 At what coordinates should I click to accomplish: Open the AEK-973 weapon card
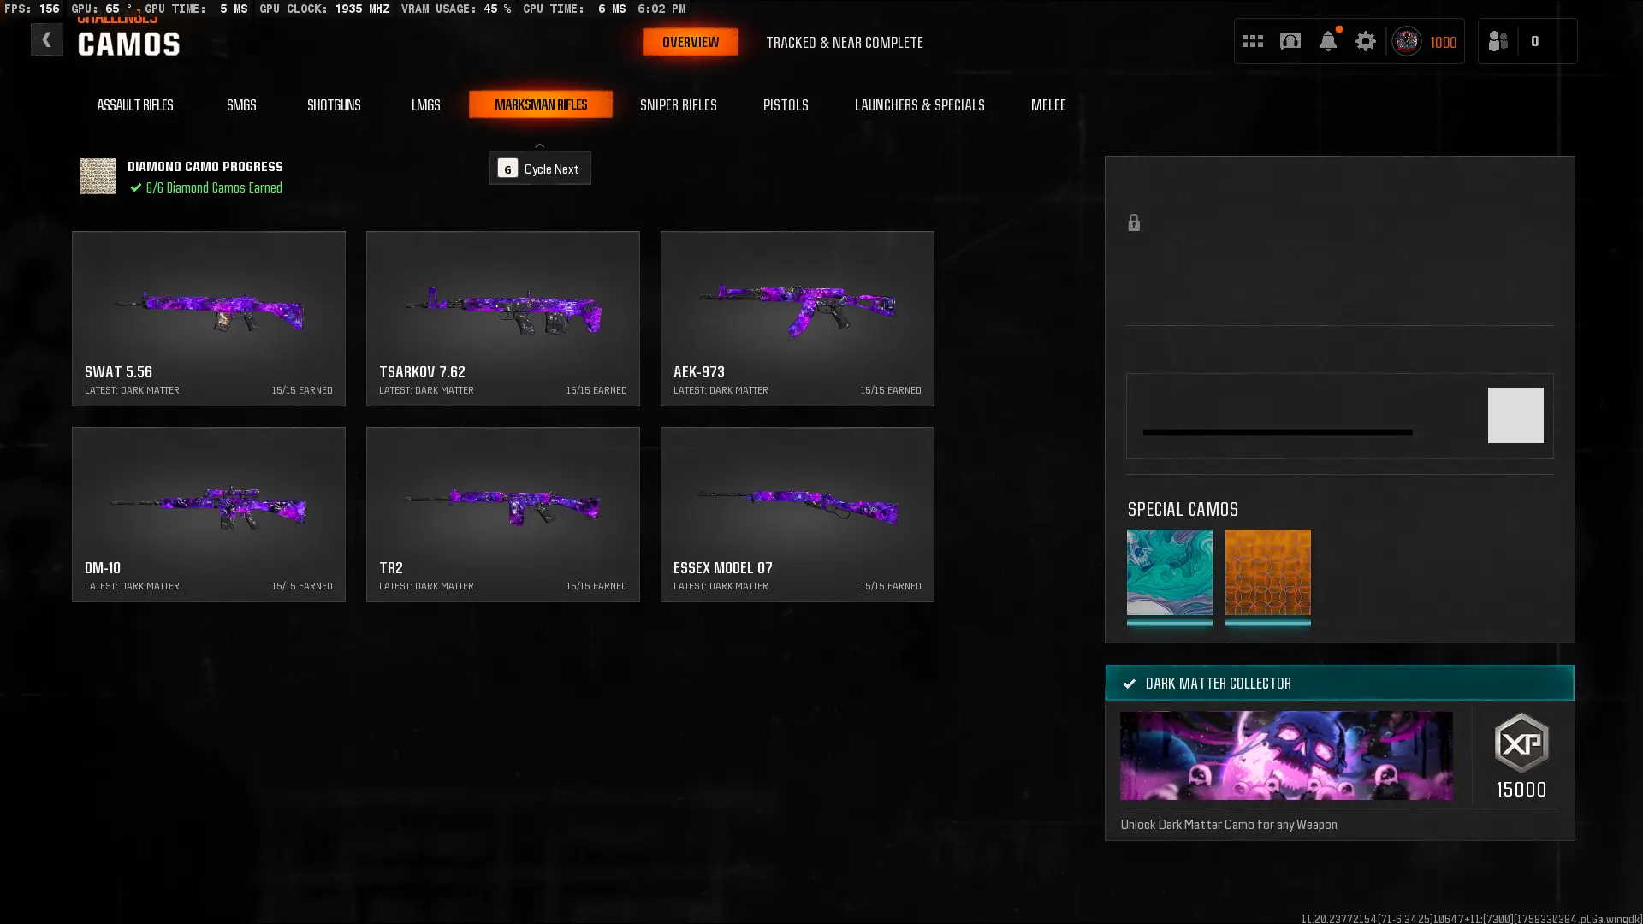coord(797,318)
